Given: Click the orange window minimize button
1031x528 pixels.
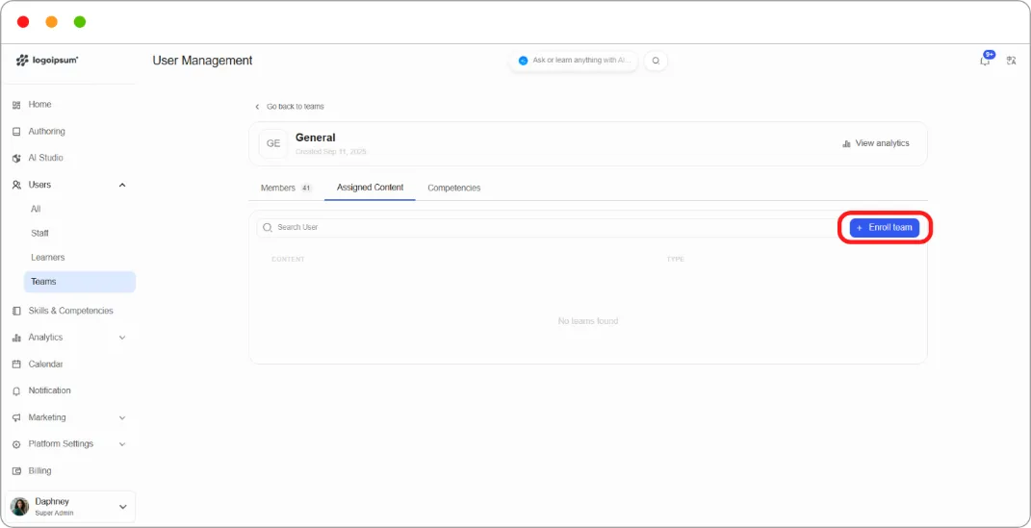Looking at the screenshot, I should [51, 22].
